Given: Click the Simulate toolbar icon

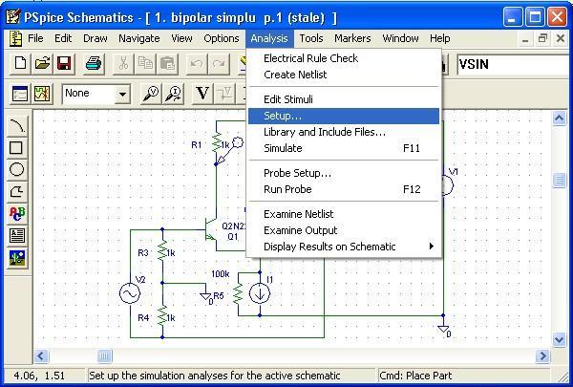Looking at the screenshot, I should (42, 94).
